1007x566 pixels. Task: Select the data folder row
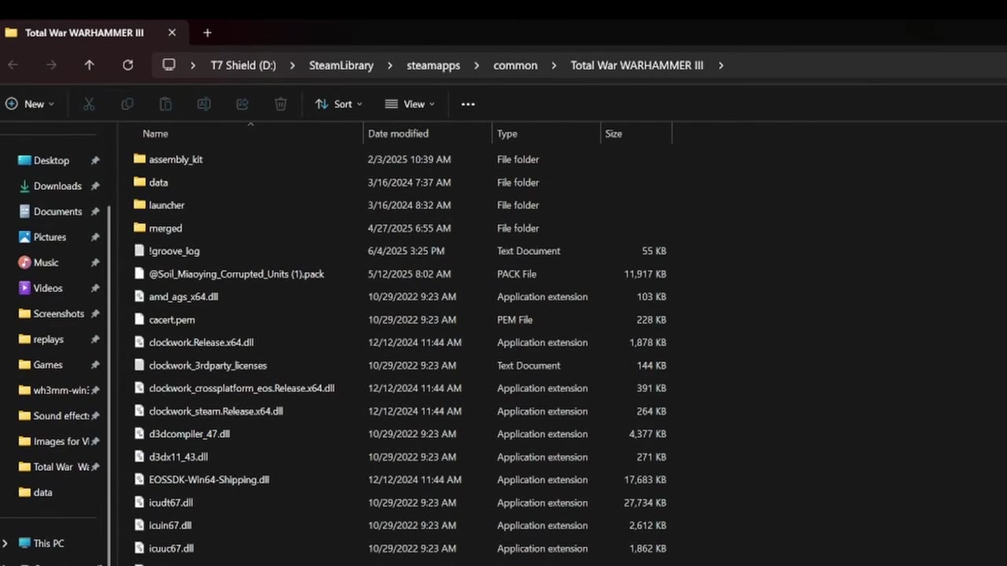click(400, 182)
